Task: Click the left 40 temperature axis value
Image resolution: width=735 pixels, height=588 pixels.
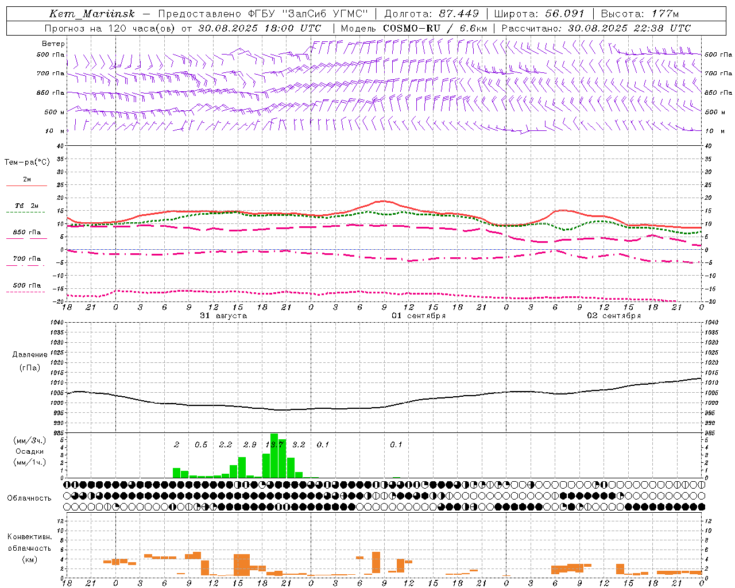Action: 60,146
